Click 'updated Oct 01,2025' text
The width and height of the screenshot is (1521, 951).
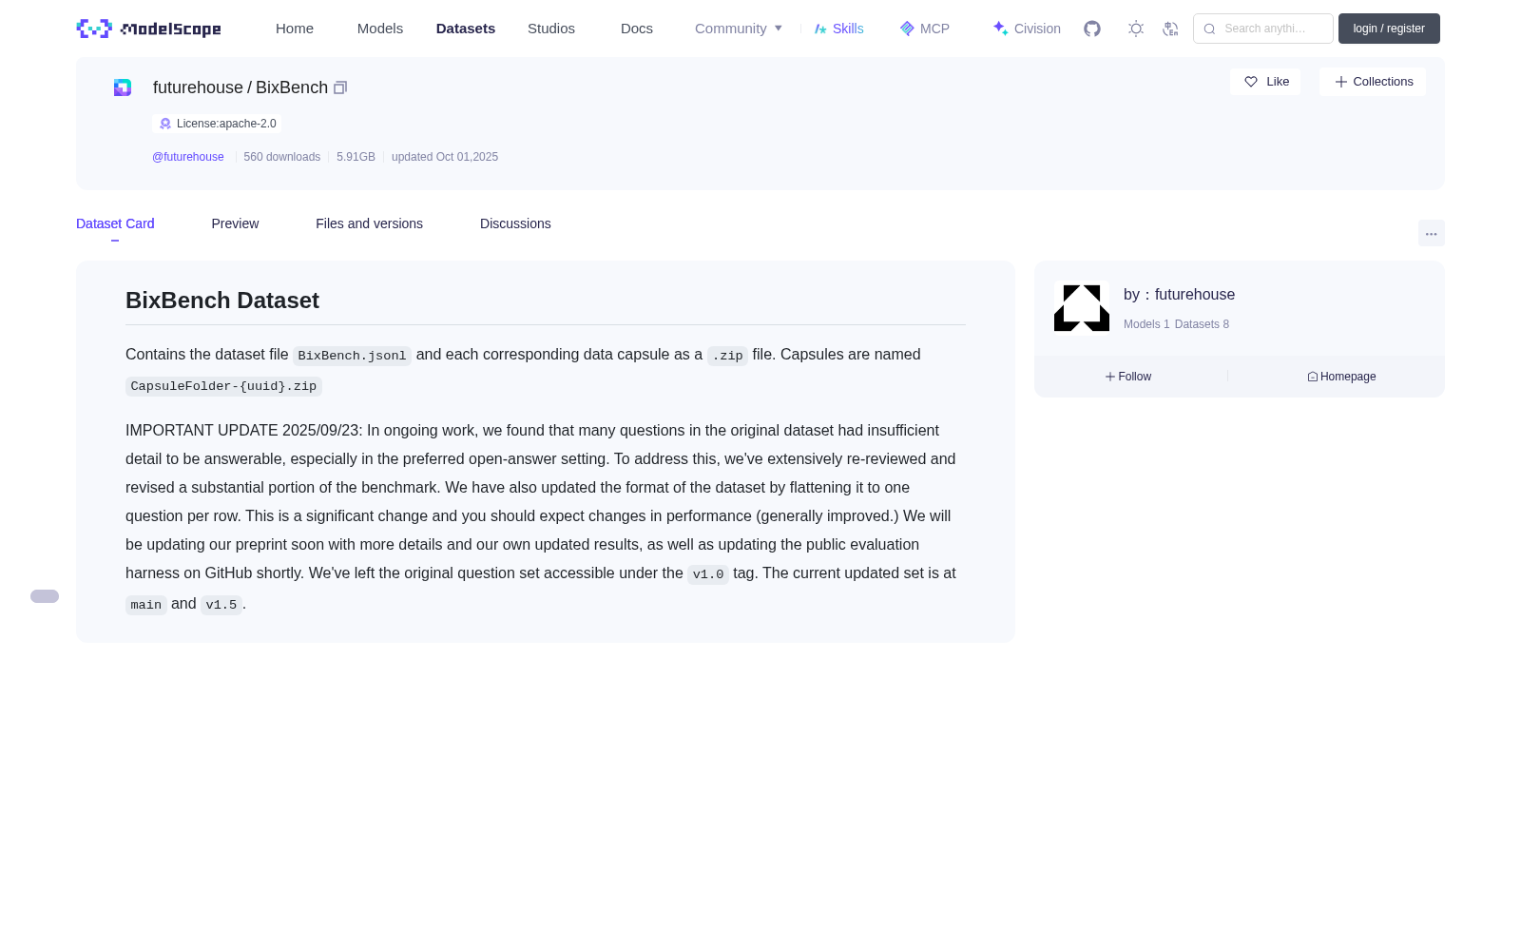tap(445, 157)
